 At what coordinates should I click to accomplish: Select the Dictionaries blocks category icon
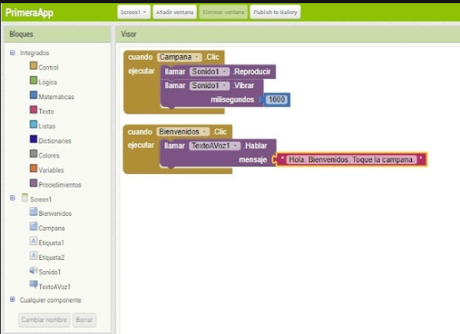pyautogui.click(x=33, y=139)
